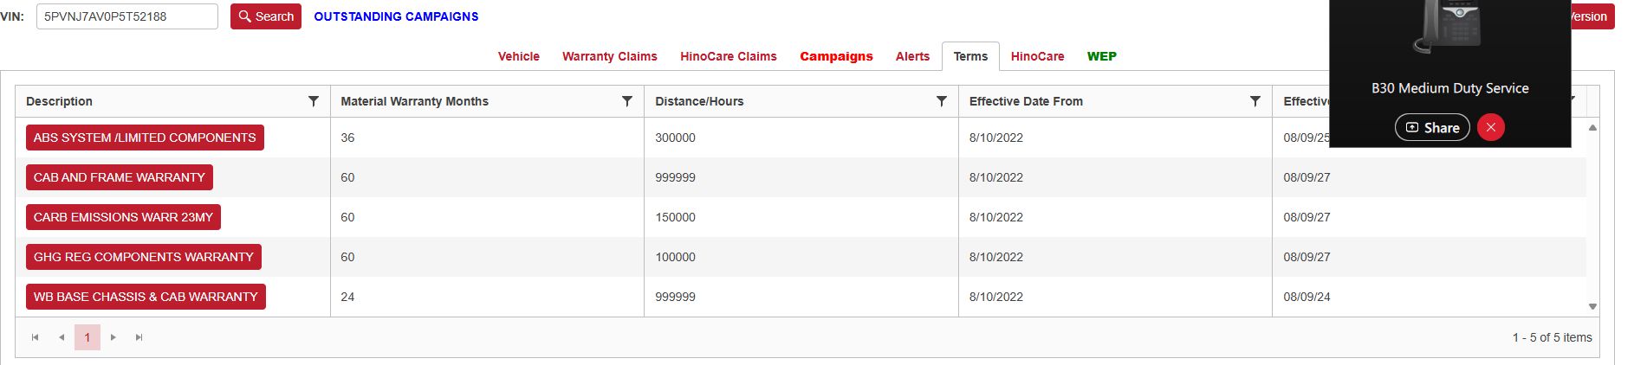
Task: Switch to the Warranty Claims tab
Action: [x=609, y=56]
